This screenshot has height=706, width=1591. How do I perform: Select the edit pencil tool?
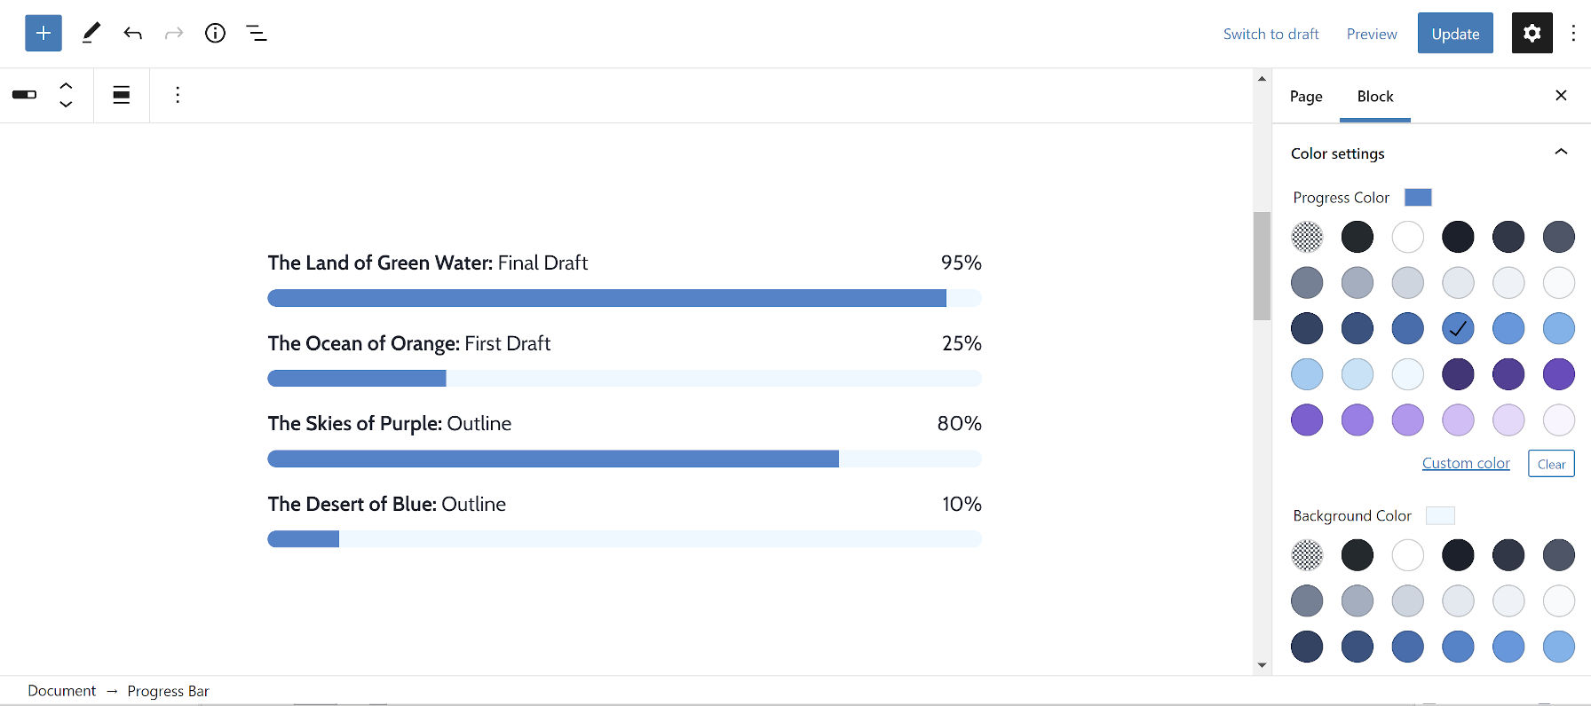90,33
